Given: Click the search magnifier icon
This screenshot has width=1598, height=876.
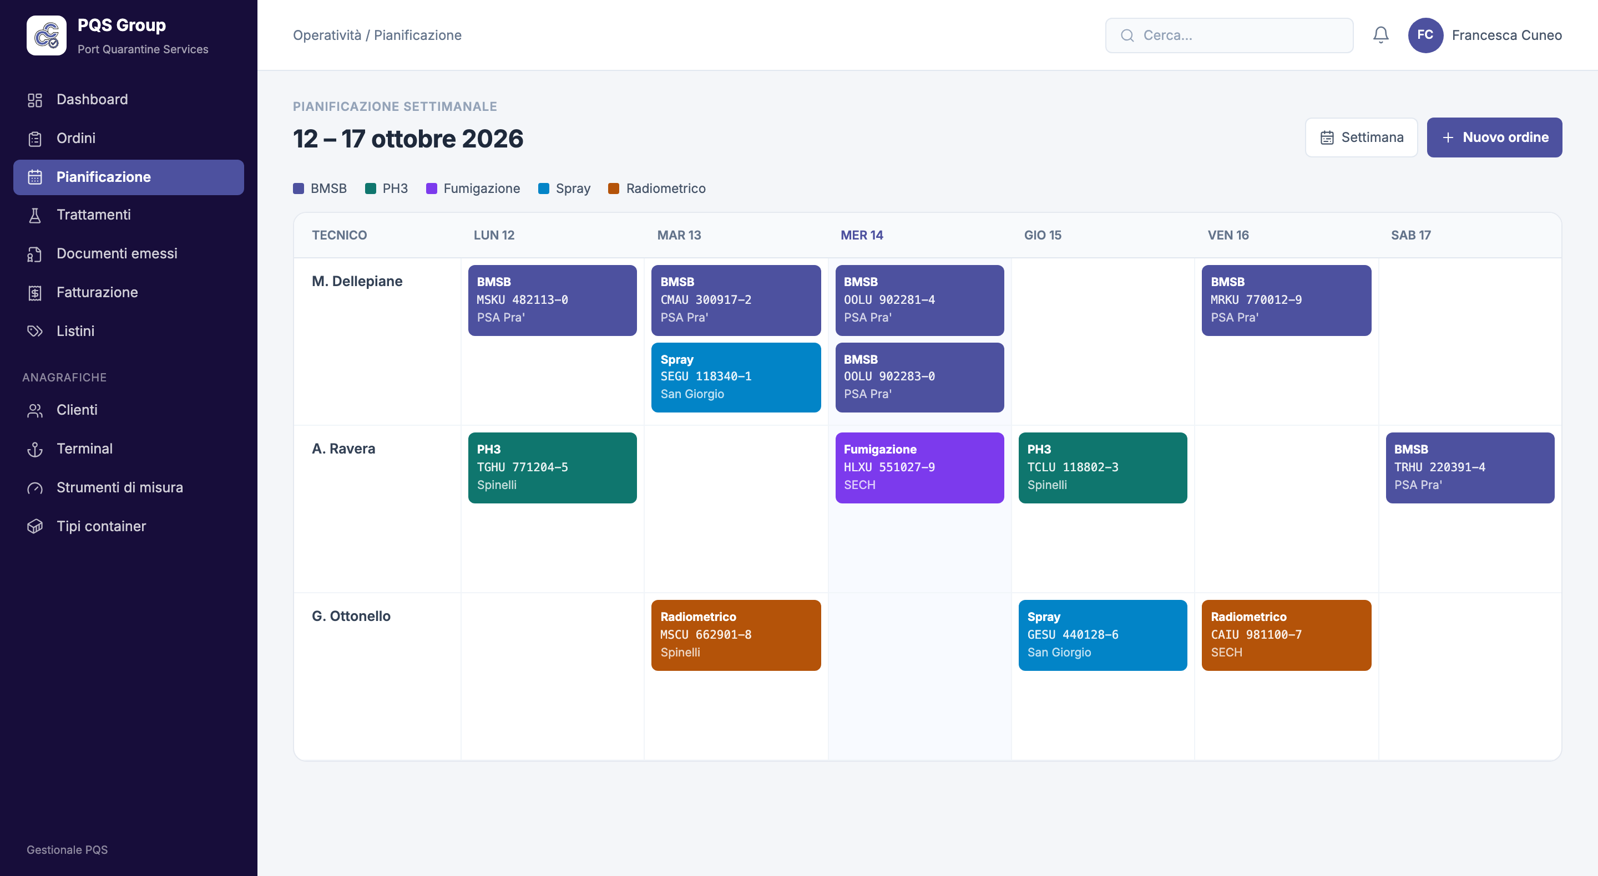Looking at the screenshot, I should (x=1127, y=35).
